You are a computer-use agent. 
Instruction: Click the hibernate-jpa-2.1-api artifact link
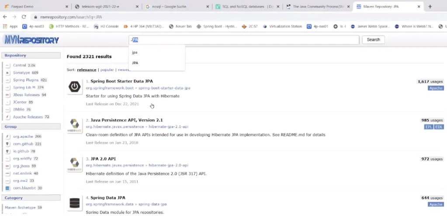coord(169,127)
